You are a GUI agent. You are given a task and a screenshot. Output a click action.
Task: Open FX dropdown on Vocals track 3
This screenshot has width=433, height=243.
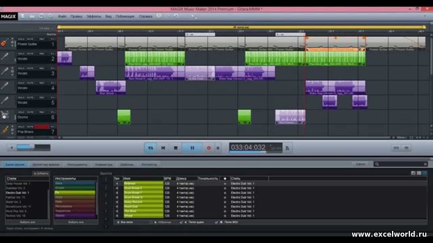[53, 69]
